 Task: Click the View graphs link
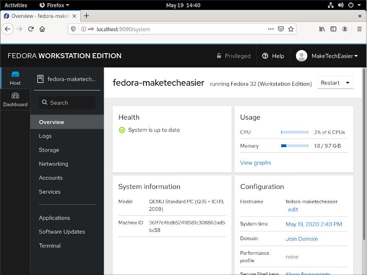(x=256, y=163)
